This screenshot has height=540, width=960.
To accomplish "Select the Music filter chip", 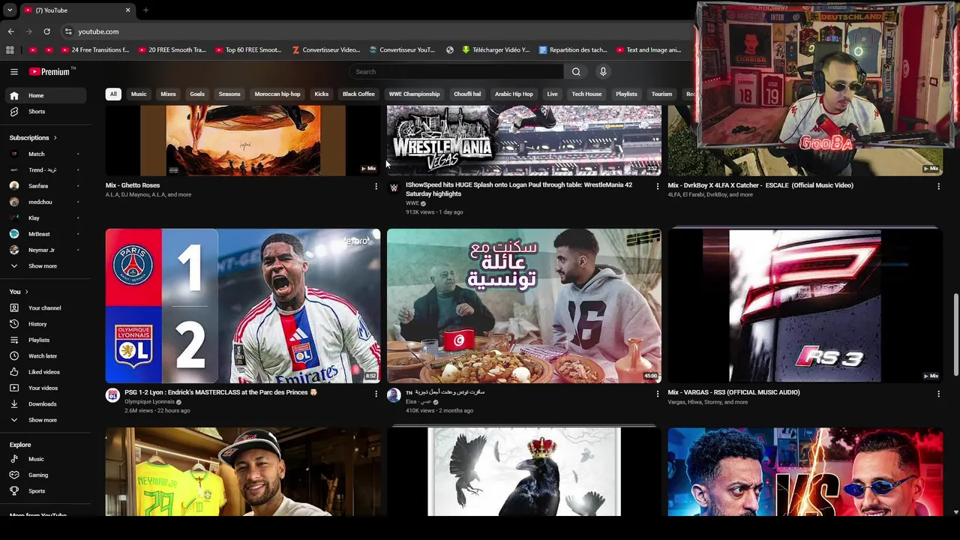I will click(x=139, y=94).
